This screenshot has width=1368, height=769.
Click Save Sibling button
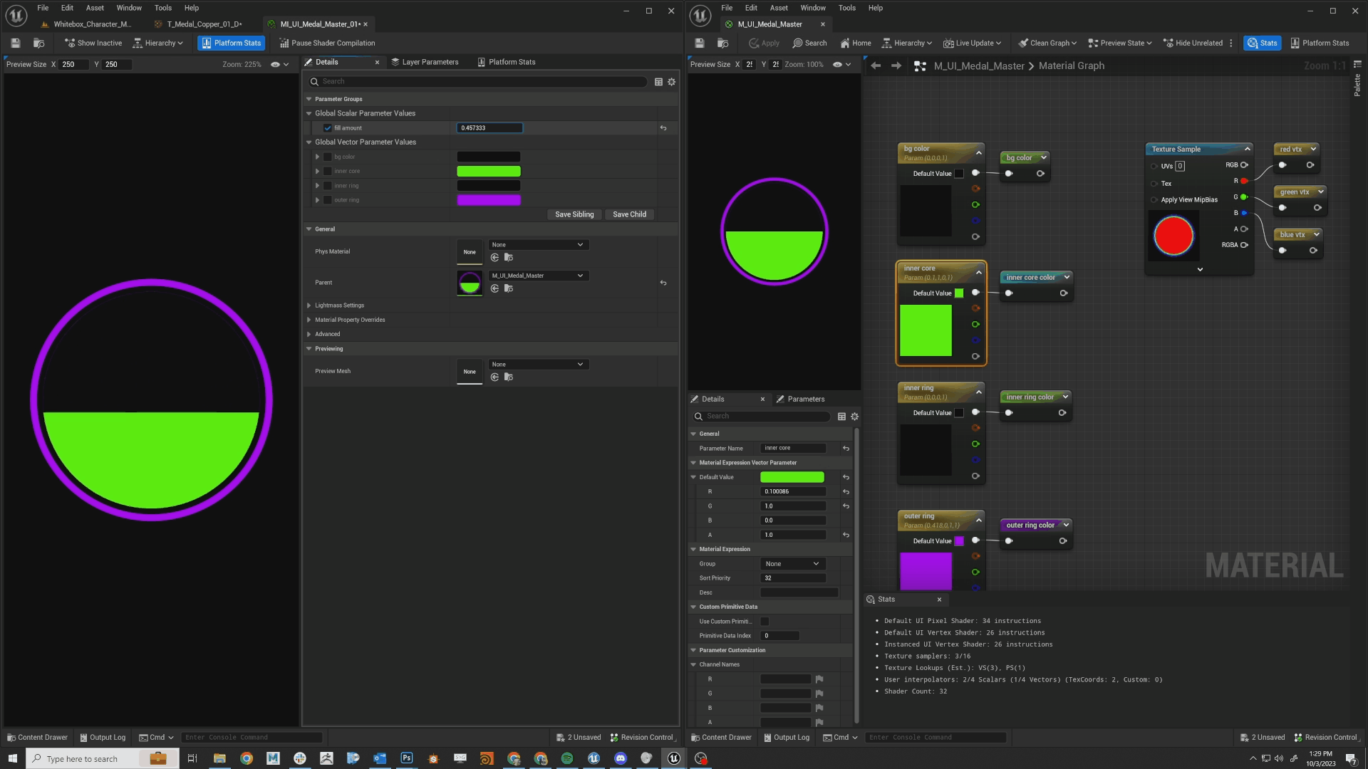point(574,214)
